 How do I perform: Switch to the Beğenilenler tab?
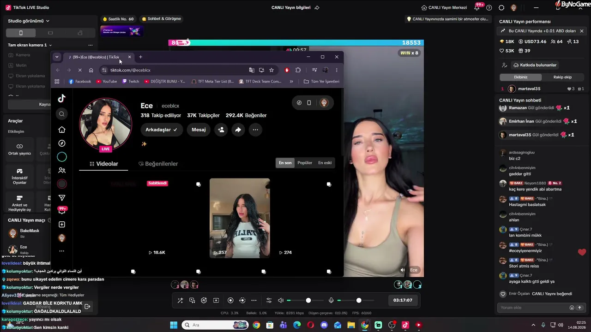coord(158,164)
